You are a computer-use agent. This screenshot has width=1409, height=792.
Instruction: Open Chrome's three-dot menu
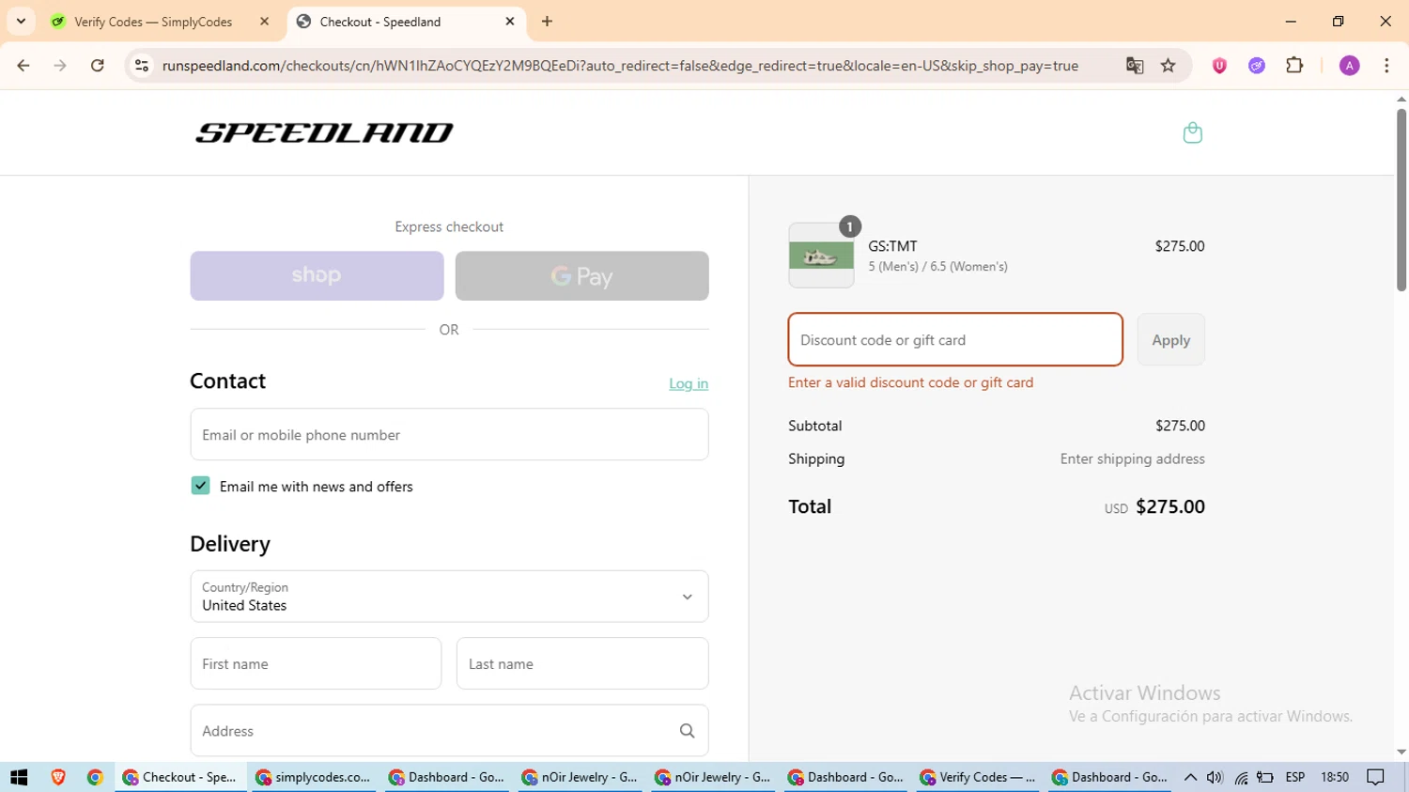coord(1386,66)
